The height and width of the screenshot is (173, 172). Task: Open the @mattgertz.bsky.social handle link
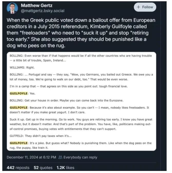pos(42,11)
